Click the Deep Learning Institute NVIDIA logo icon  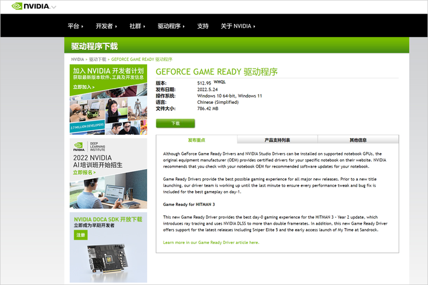[x=79, y=146]
